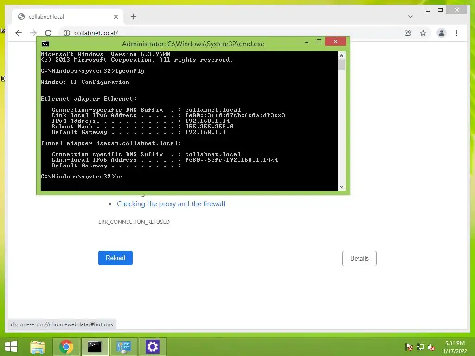
Task: Click the Subnet Mask 255.255.255.0 line
Action: pos(143,127)
